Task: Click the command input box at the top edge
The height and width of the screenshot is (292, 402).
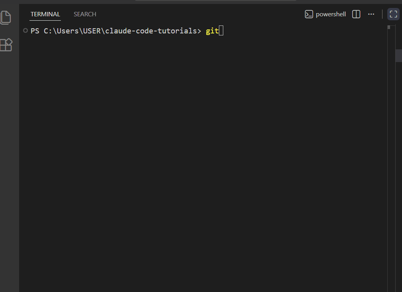Action: pyautogui.click(x=215, y=1)
